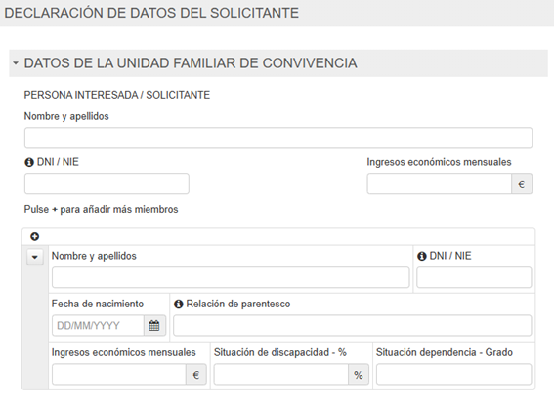This screenshot has height=407, width=554.
Task: Click info icon beside member DNI / NIE
Action: pyautogui.click(x=421, y=256)
